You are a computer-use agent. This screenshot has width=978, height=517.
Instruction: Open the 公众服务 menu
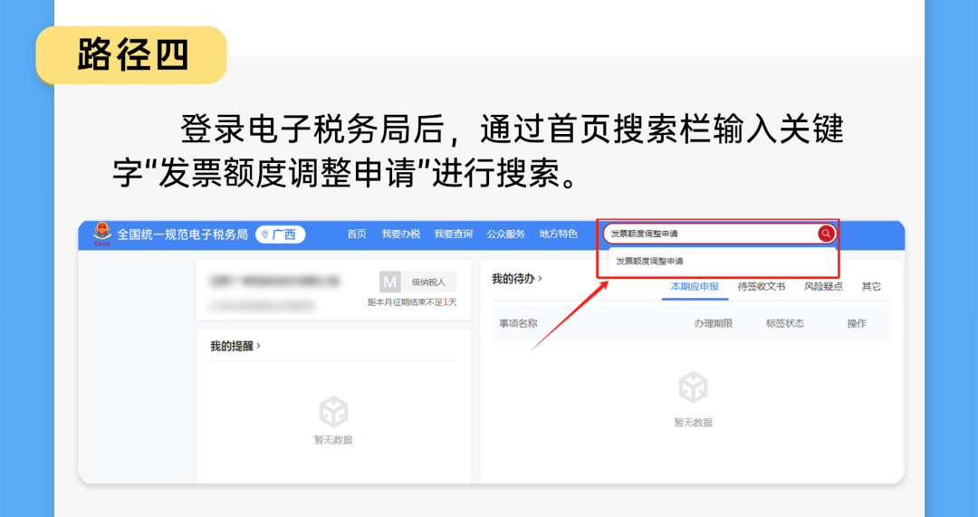[506, 235]
